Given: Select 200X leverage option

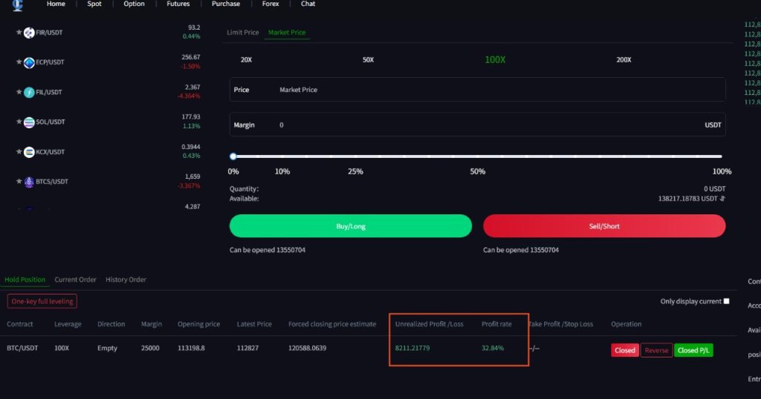Looking at the screenshot, I should click(x=624, y=59).
